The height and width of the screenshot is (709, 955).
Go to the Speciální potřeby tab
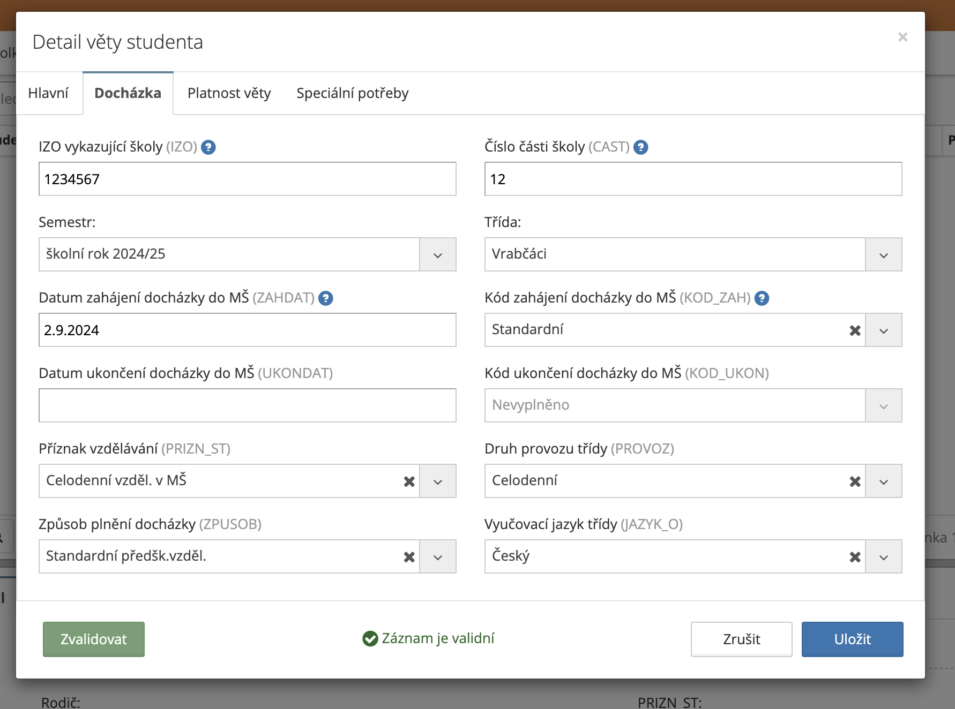click(353, 93)
